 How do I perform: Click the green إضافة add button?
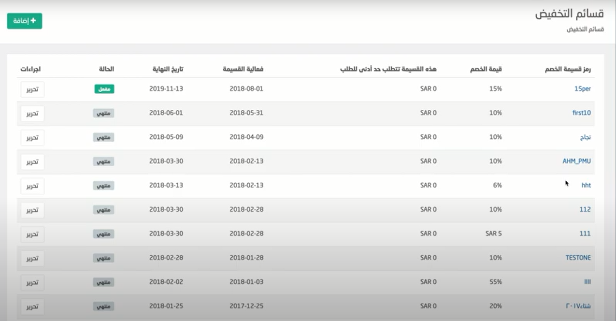click(25, 21)
